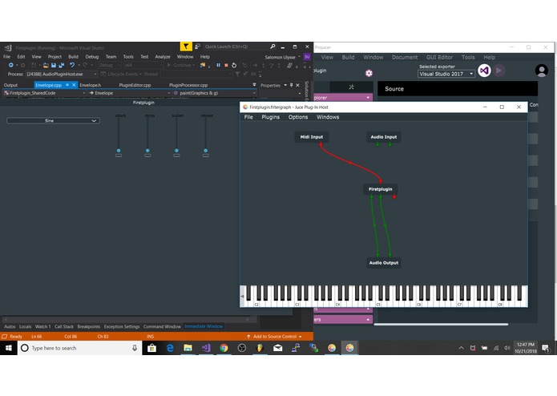
Task: Click Add to Source Control in status bar
Action: (274, 337)
